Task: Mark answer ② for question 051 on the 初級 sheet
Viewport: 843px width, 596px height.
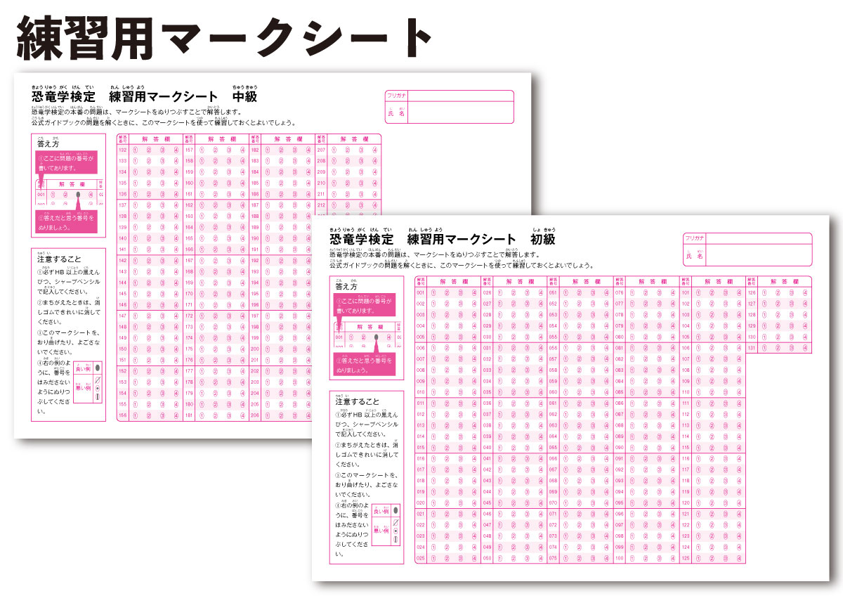Action: click(x=579, y=292)
